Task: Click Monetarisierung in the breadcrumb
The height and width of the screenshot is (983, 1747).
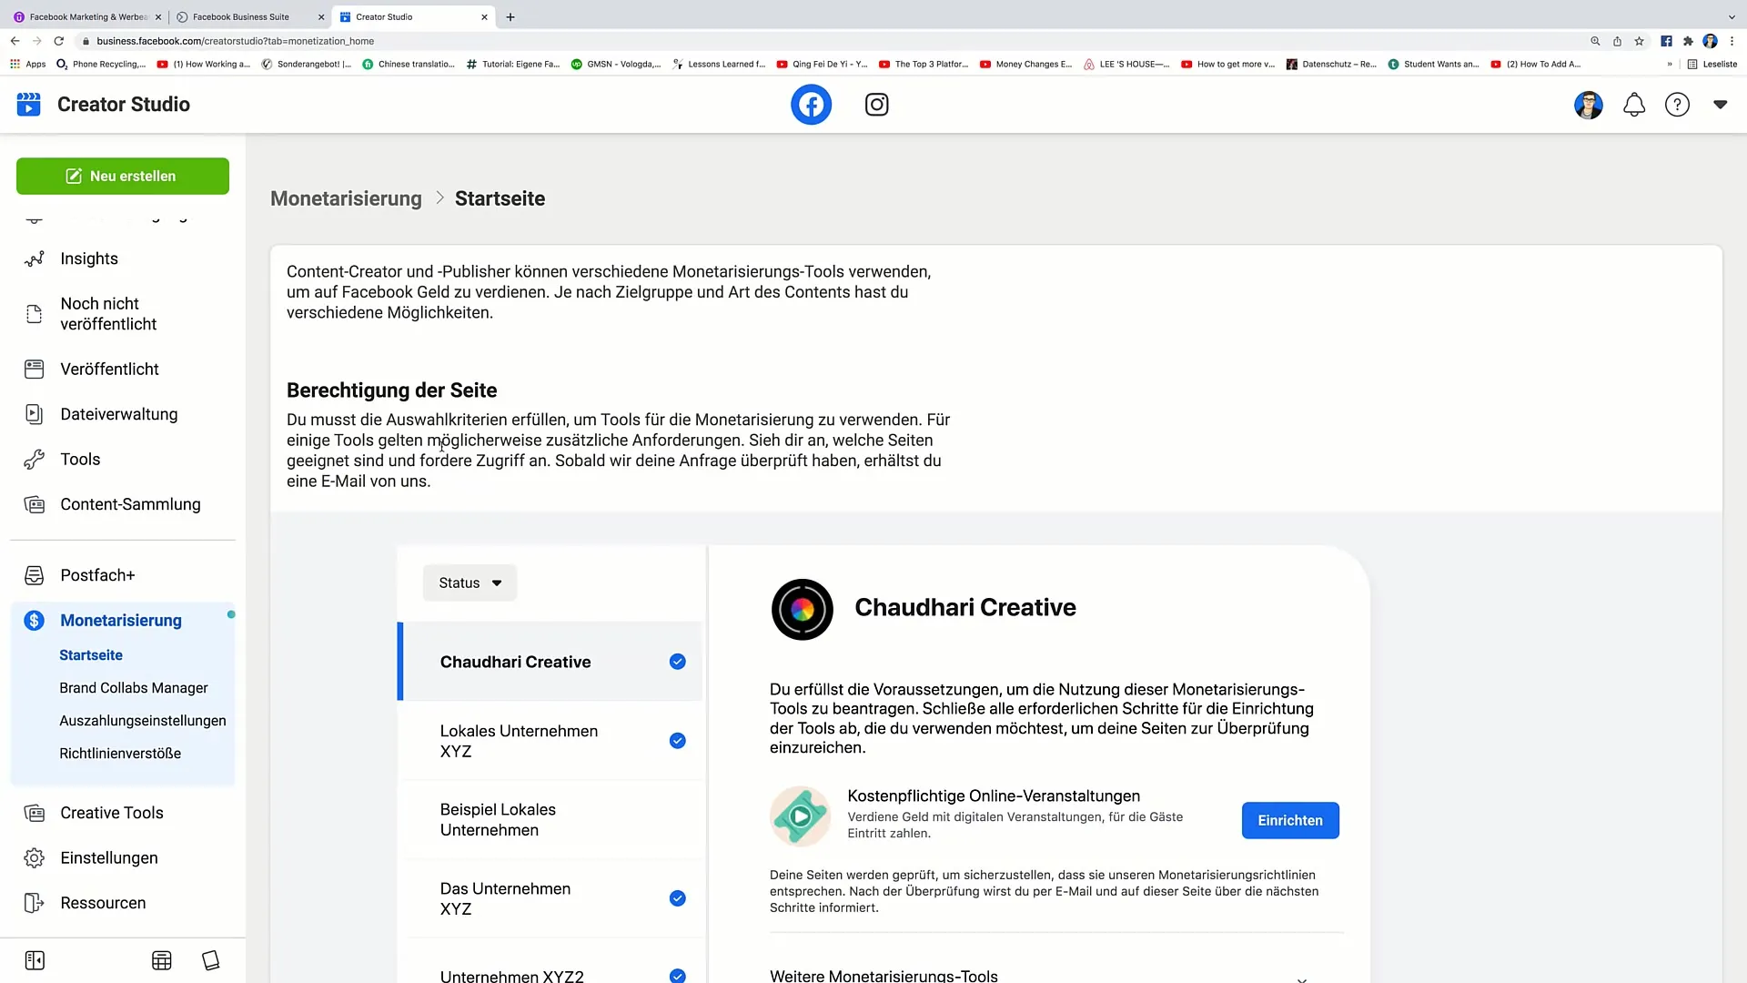Action: [346, 198]
